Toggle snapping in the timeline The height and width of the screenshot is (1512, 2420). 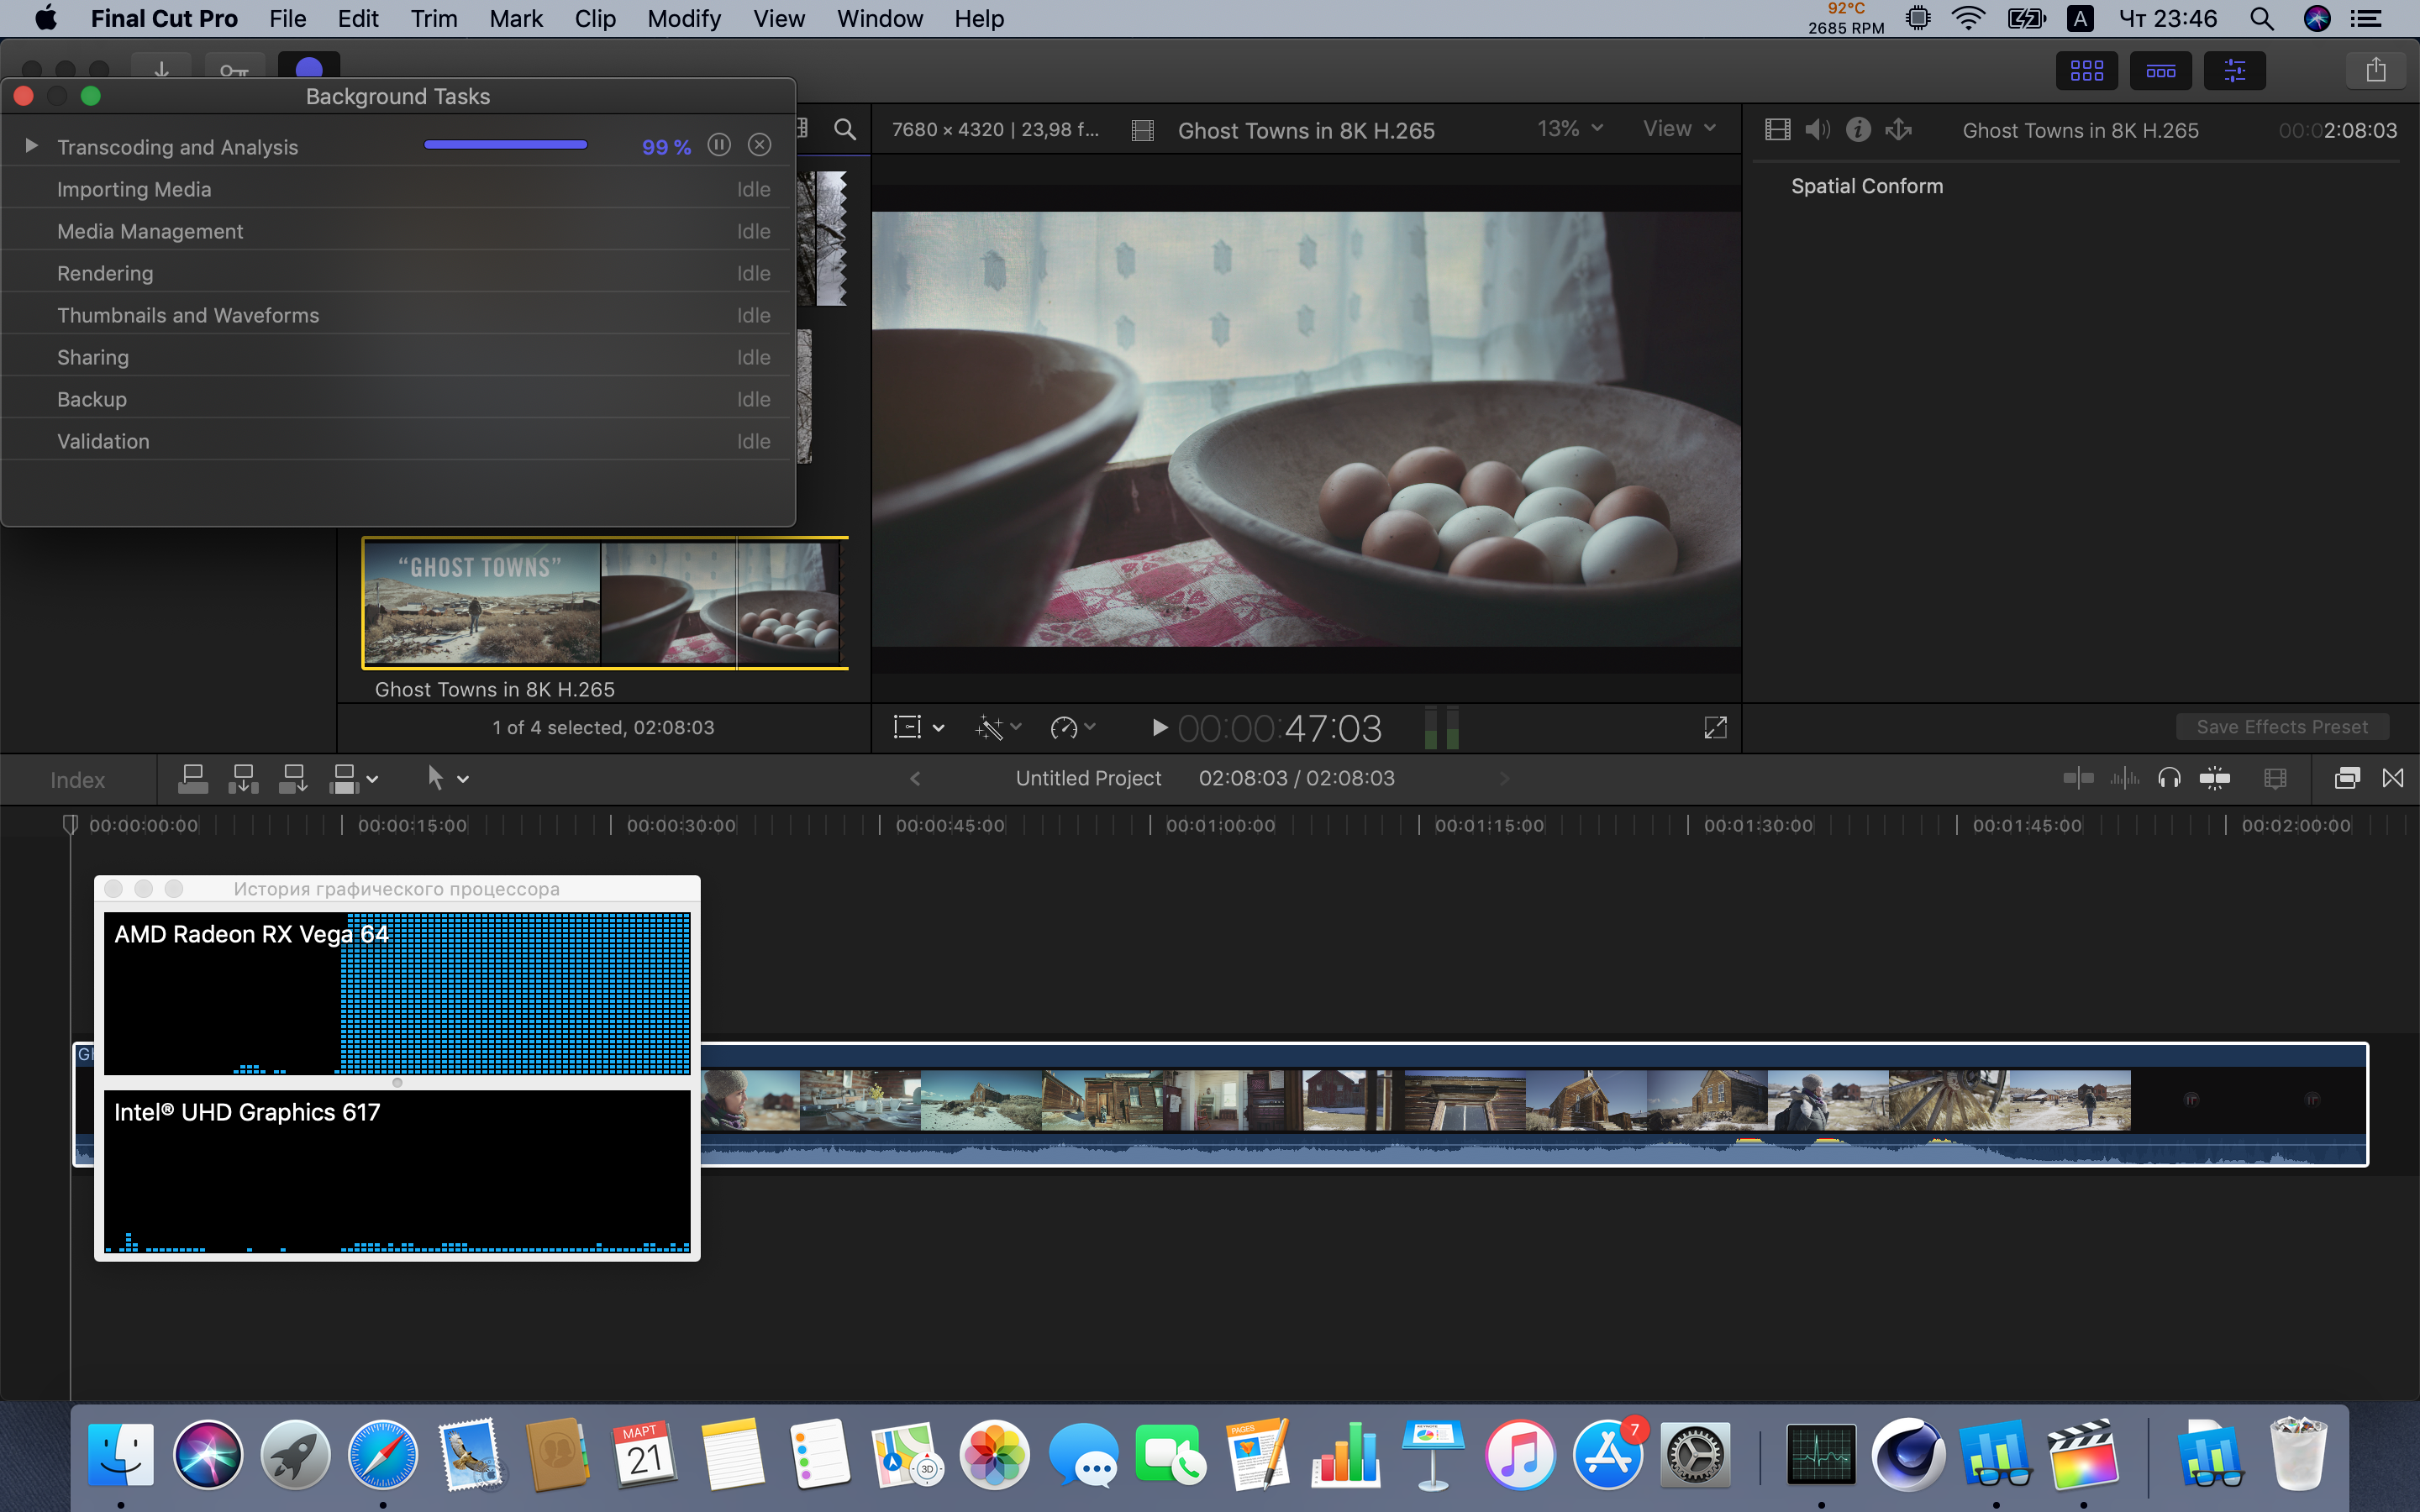pos(2215,778)
